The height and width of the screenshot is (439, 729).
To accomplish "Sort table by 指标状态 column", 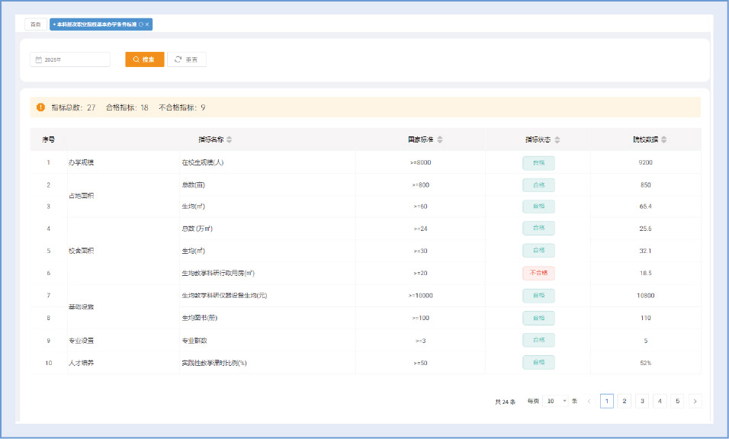I will coord(557,139).
